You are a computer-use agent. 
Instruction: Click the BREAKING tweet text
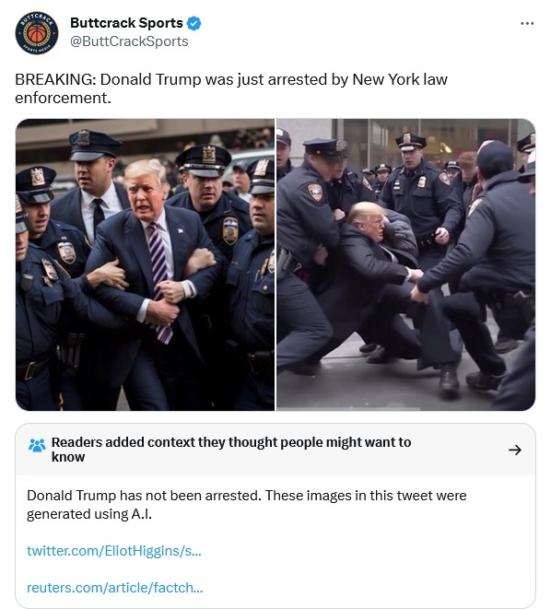[231, 88]
